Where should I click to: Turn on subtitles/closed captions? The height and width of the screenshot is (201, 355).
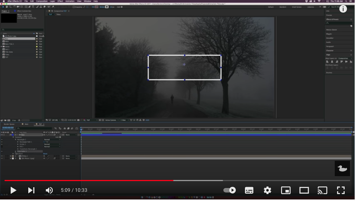pyautogui.click(x=249, y=190)
